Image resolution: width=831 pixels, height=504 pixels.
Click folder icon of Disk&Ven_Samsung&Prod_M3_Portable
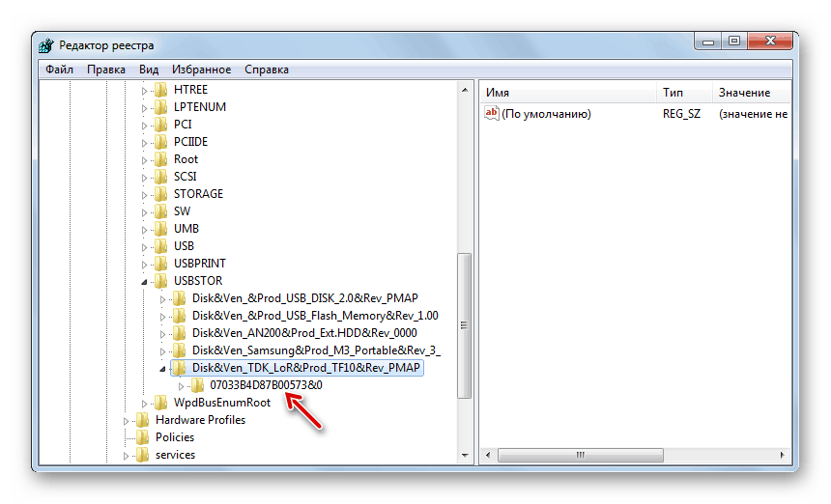coord(180,351)
